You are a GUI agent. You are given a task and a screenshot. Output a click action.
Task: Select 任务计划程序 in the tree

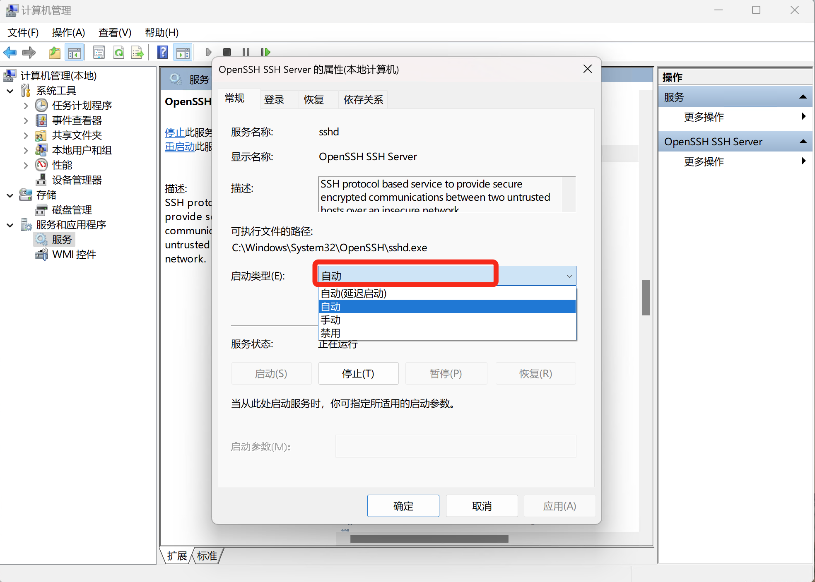82,106
